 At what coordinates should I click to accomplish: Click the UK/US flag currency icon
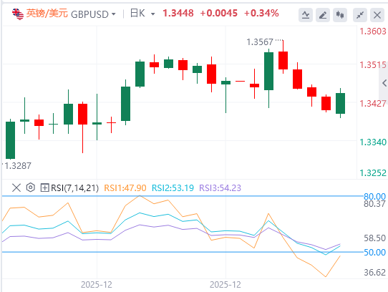[18, 14]
